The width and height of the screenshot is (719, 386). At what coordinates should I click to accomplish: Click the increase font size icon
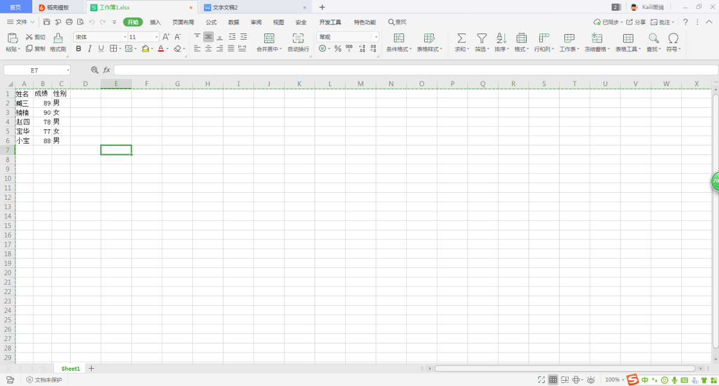(166, 37)
